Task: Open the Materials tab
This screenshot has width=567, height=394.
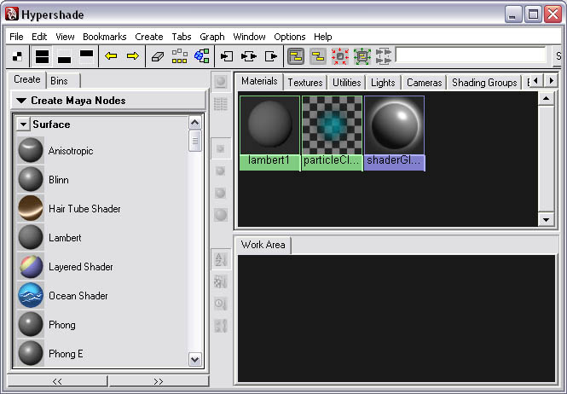Action: [259, 81]
